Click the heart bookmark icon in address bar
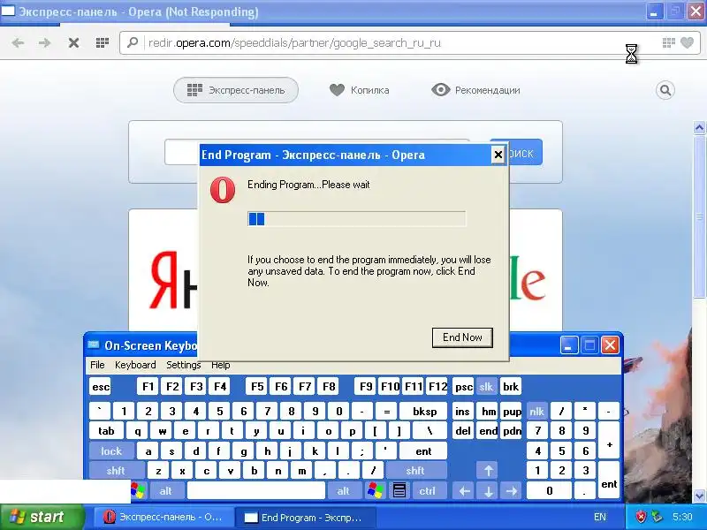The height and width of the screenshot is (530, 707). click(687, 42)
